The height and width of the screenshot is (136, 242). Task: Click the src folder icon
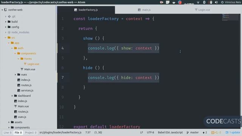(x=9, y=37)
